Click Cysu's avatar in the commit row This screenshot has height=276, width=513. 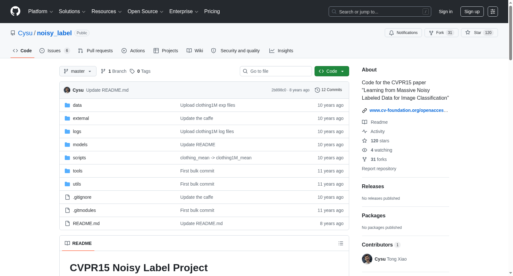coord(67,90)
